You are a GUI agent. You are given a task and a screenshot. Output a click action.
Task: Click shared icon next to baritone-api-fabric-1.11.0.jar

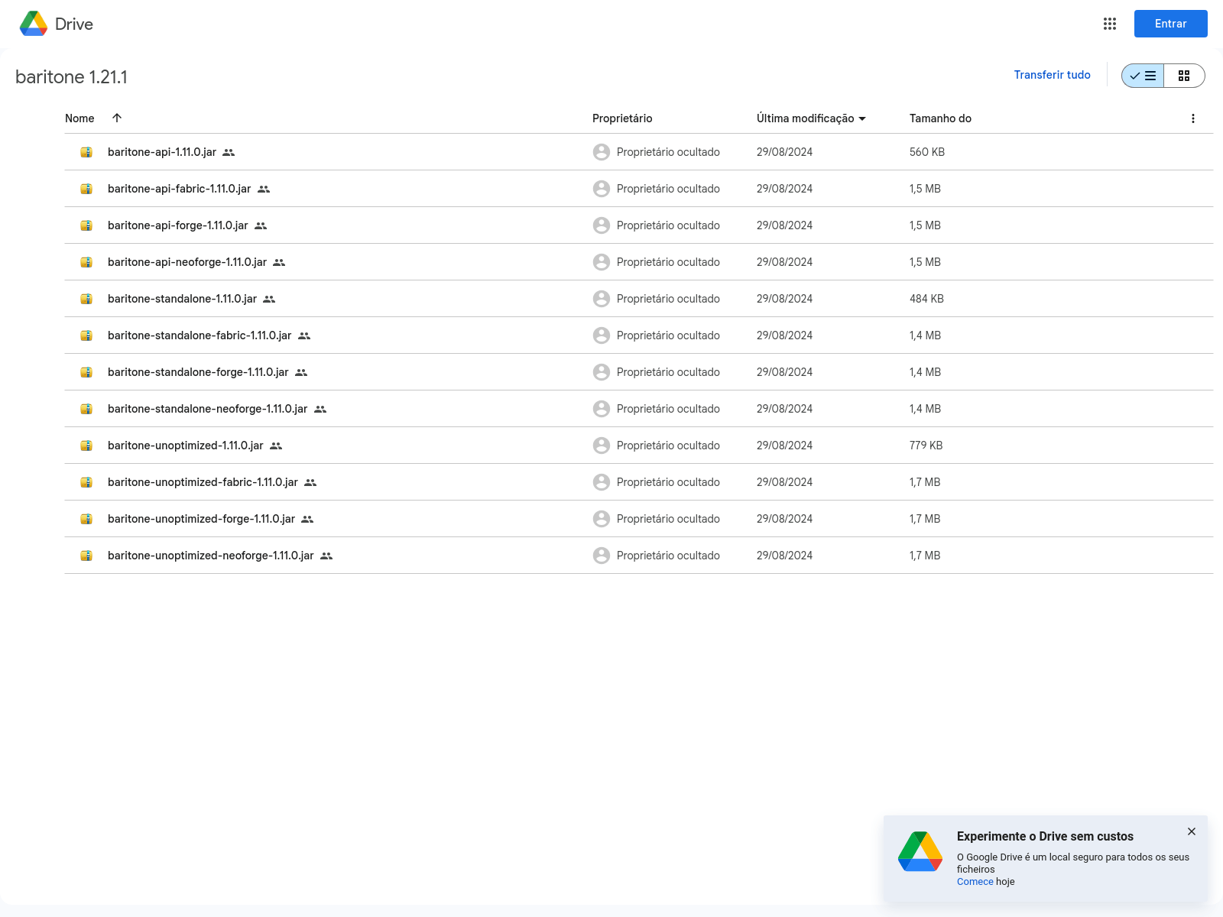tap(264, 190)
